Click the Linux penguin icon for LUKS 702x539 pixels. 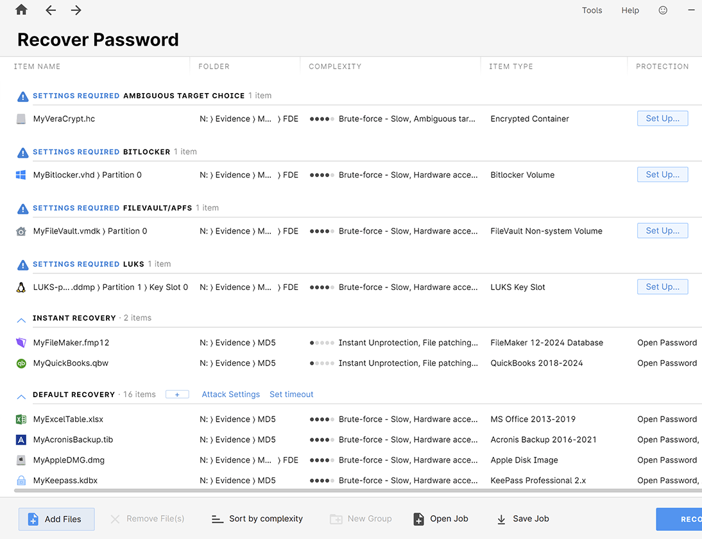tap(21, 287)
